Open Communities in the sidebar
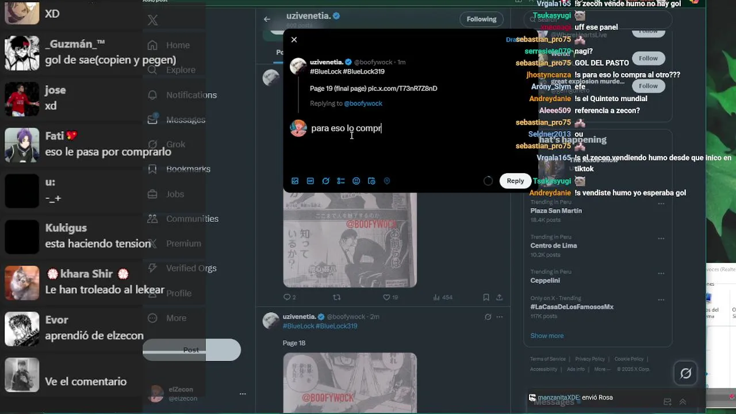The height and width of the screenshot is (414, 736). click(x=183, y=218)
